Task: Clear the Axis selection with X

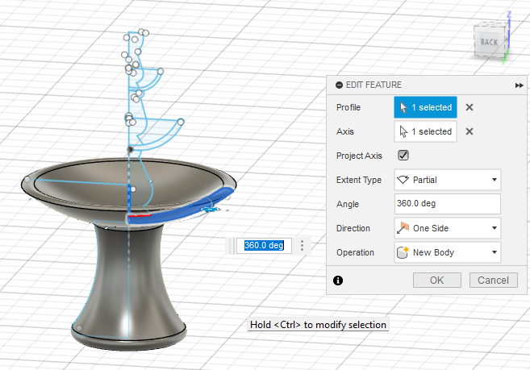Action: [469, 131]
